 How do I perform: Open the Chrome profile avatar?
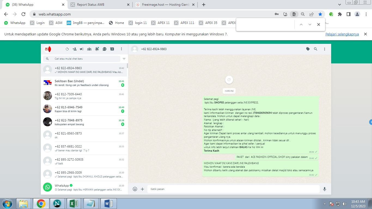pyautogui.click(x=357, y=14)
